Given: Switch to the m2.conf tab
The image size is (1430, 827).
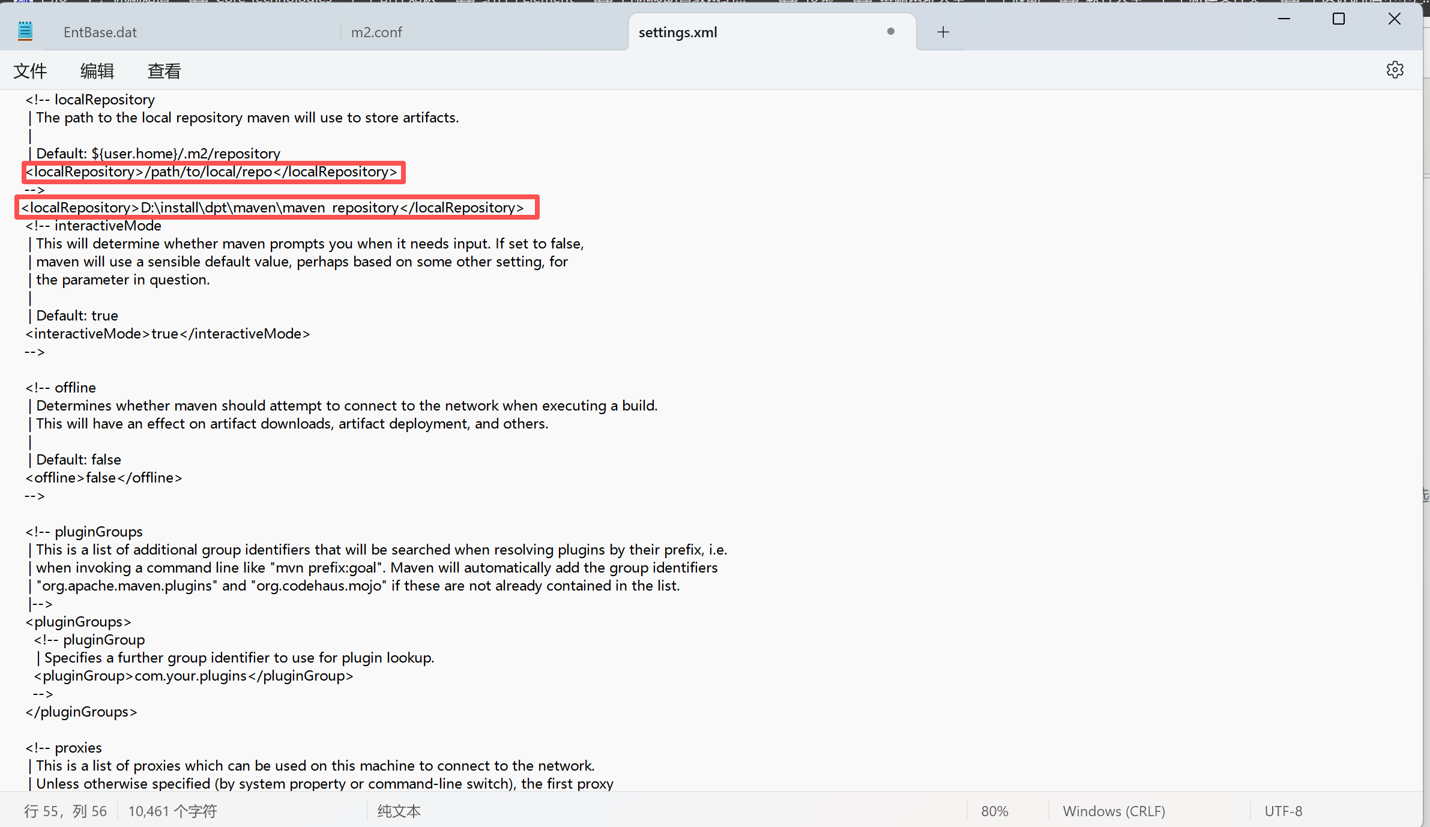Looking at the screenshot, I should click(376, 32).
